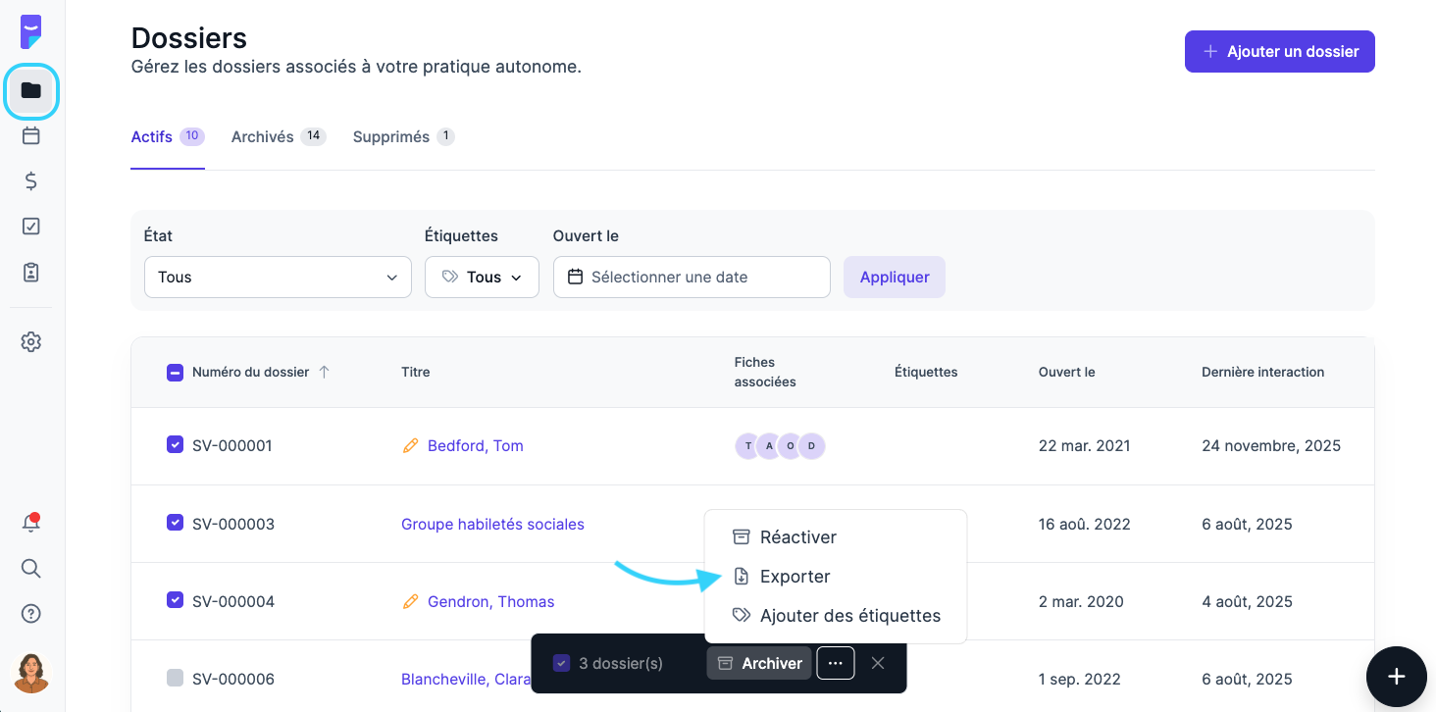Click the floating plus button

(1397, 677)
